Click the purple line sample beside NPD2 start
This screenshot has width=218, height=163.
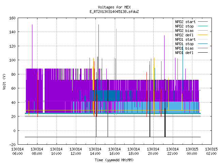click(203, 22)
